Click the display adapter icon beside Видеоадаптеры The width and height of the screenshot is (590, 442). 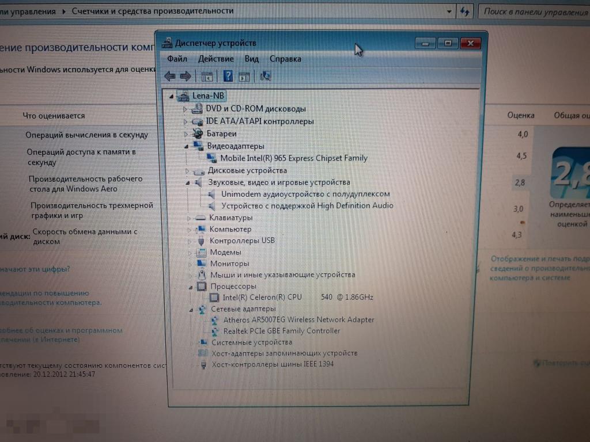pyautogui.click(x=198, y=146)
